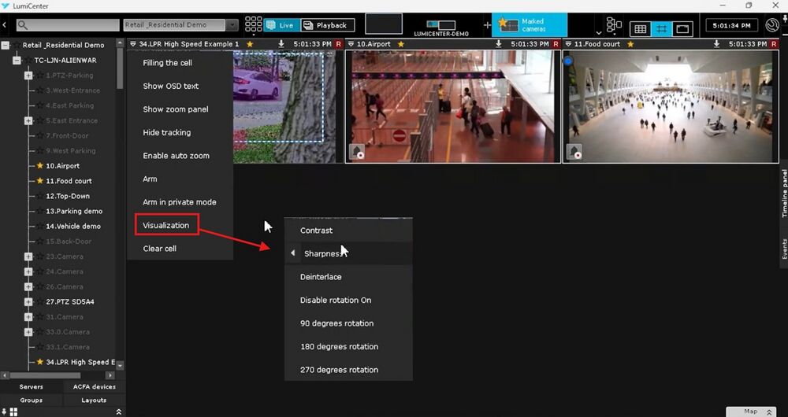The height and width of the screenshot is (417, 788).
Task: Click star icon in 34.LPR High Speed header
Action: pos(250,44)
